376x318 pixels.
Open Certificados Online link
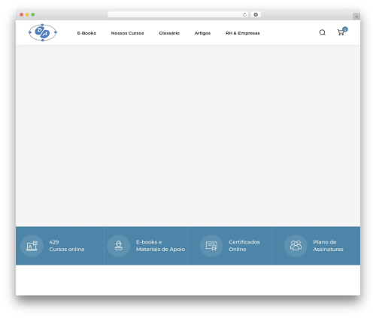click(x=244, y=246)
